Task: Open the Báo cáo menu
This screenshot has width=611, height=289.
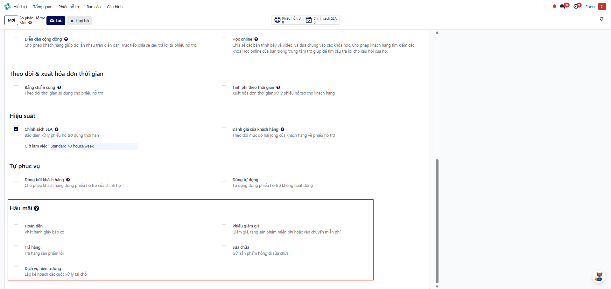Action: [94, 7]
